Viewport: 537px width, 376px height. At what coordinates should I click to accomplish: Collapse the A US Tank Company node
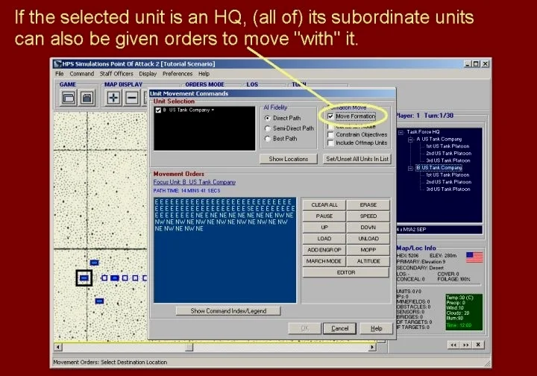(410, 140)
